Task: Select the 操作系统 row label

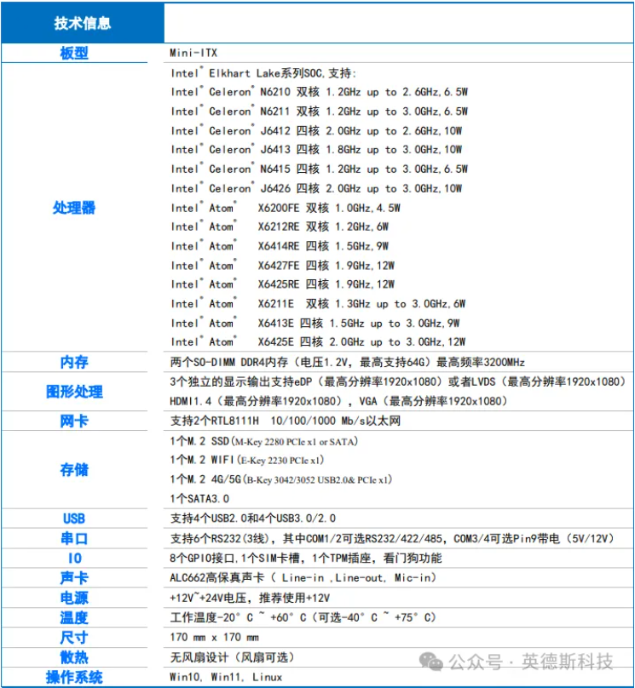Action: (74, 677)
